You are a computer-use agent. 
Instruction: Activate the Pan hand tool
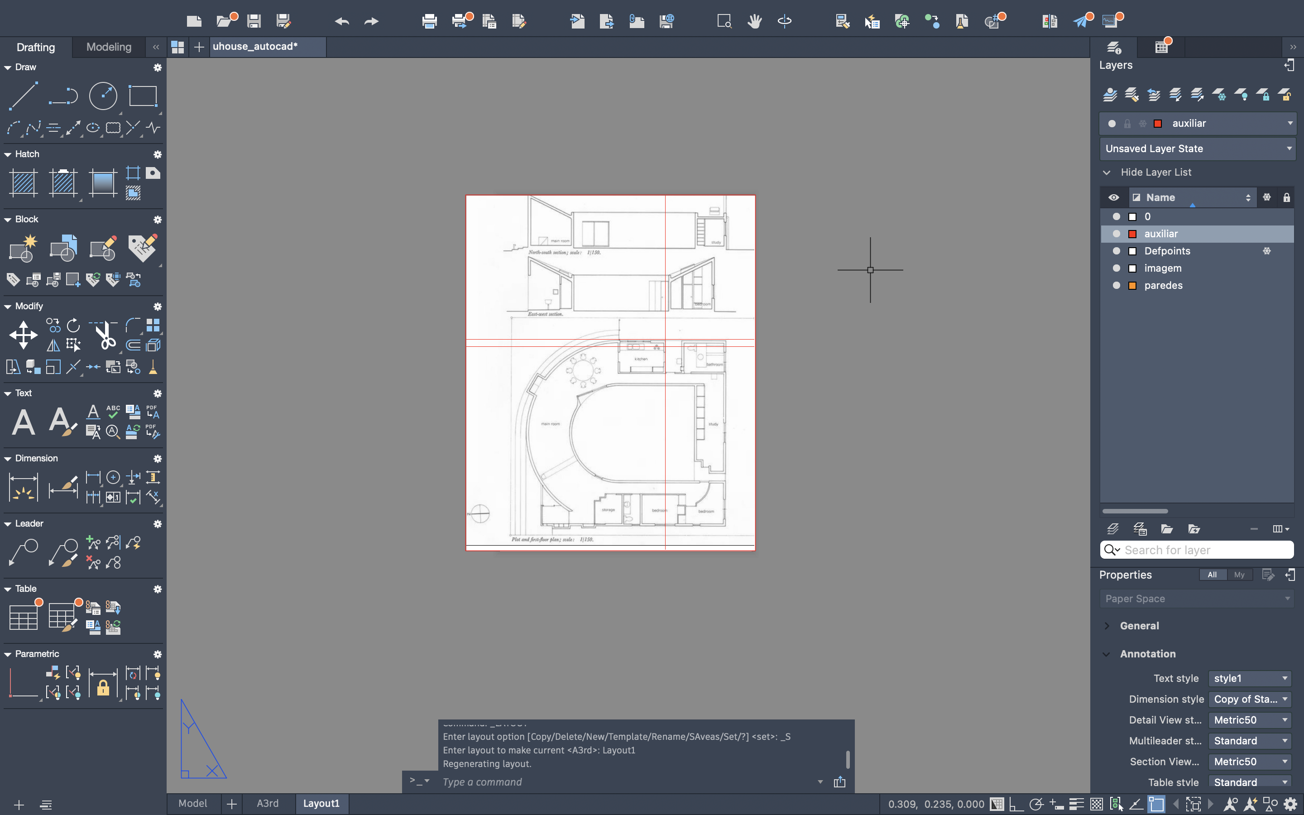pyautogui.click(x=754, y=21)
